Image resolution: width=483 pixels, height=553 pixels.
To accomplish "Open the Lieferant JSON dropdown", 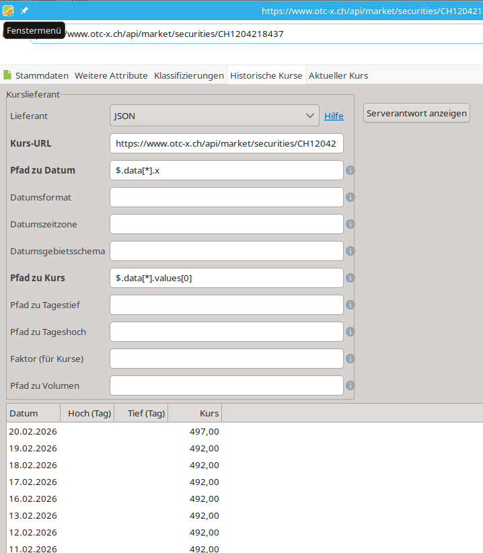I will [214, 116].
